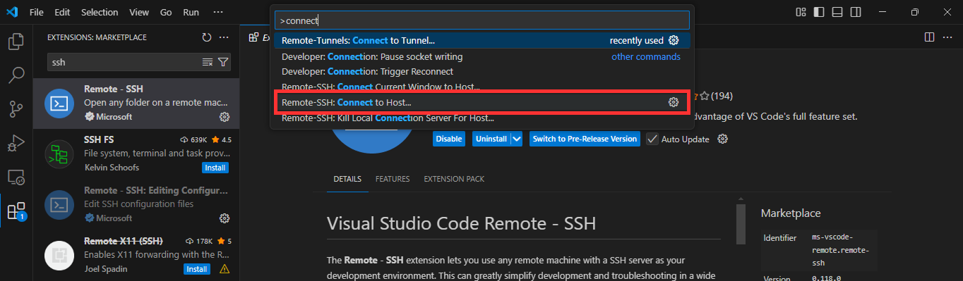
Task: Open the Extensions sidebar more actions ellipsis
Action: 224,37
